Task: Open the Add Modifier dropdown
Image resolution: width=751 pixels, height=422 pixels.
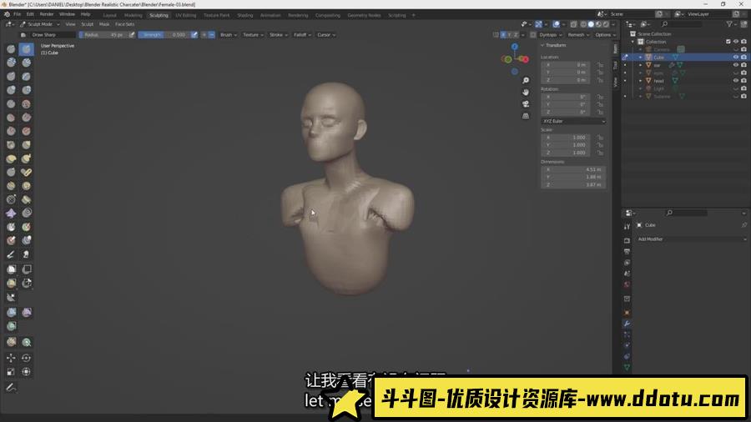Action: click(x=692, y=239)
